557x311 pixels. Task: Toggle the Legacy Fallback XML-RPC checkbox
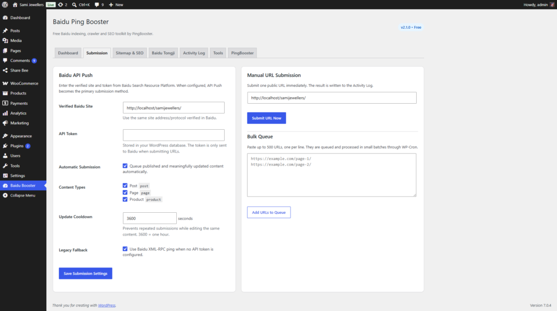click(x=125, y=249)
